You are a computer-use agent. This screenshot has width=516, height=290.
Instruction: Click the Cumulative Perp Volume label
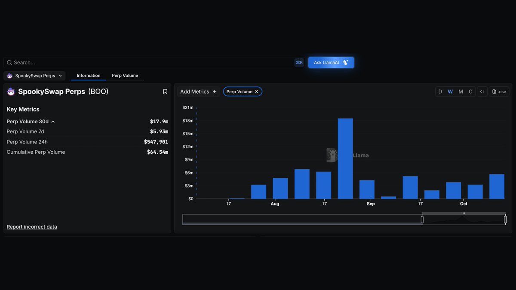tap(36, 152)
